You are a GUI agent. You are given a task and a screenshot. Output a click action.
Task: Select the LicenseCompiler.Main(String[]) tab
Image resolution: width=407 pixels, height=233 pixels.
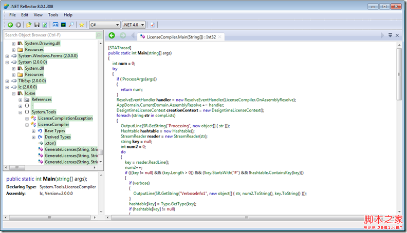(x=181, y=37)
